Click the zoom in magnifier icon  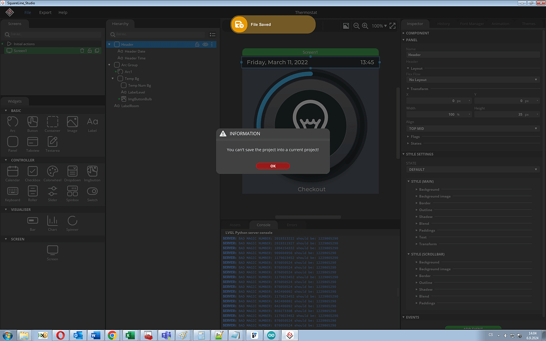365,26
